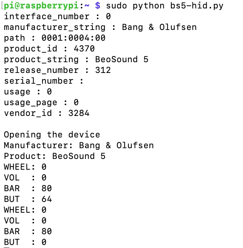The height and width of the screenshot is (248, 243).
Task: Click the empty serial_number line
Action: coord(44,81)
